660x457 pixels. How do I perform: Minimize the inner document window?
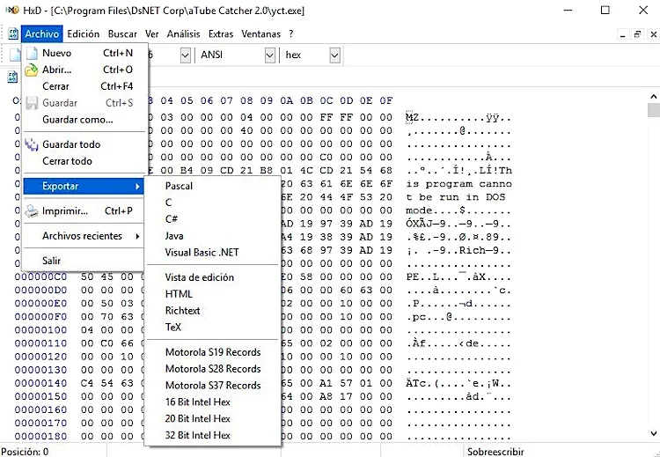coord(622,34)
